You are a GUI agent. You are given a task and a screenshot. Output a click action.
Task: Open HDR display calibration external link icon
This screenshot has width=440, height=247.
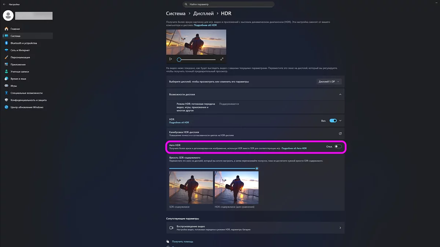(x=340, y=134)
